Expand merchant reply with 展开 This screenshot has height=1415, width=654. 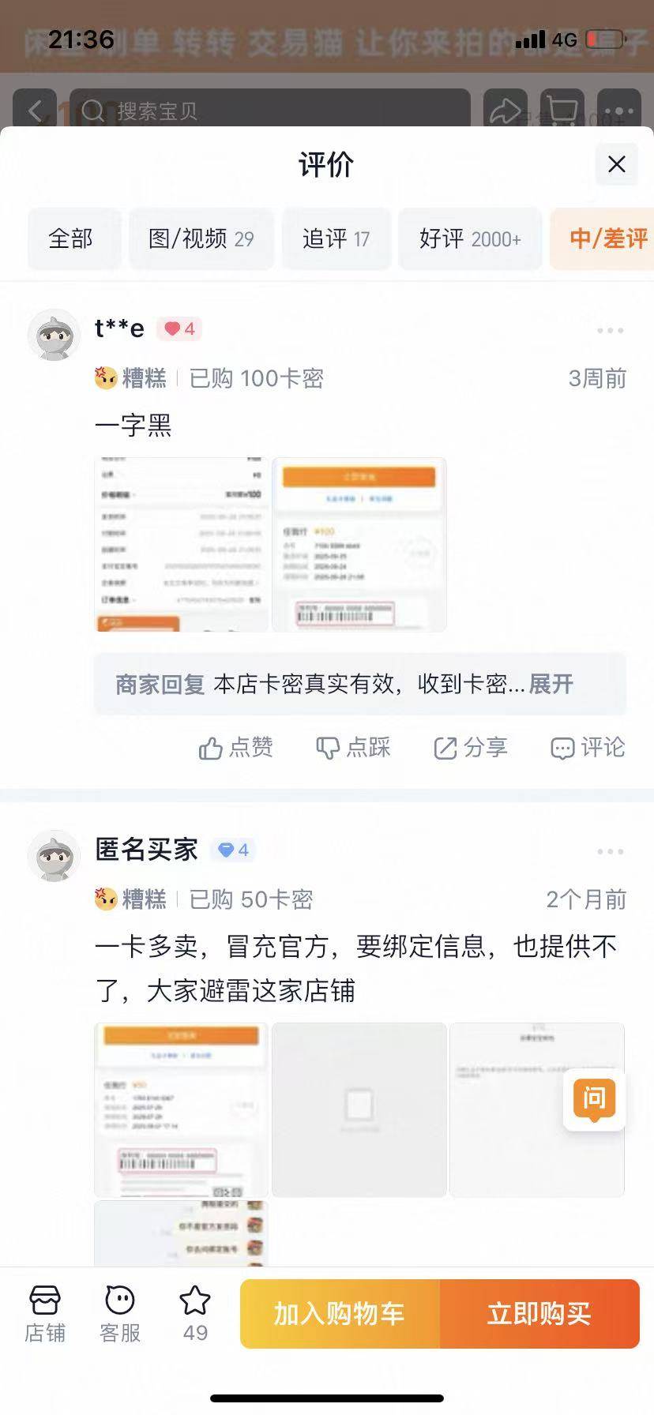tap(551, 684)
